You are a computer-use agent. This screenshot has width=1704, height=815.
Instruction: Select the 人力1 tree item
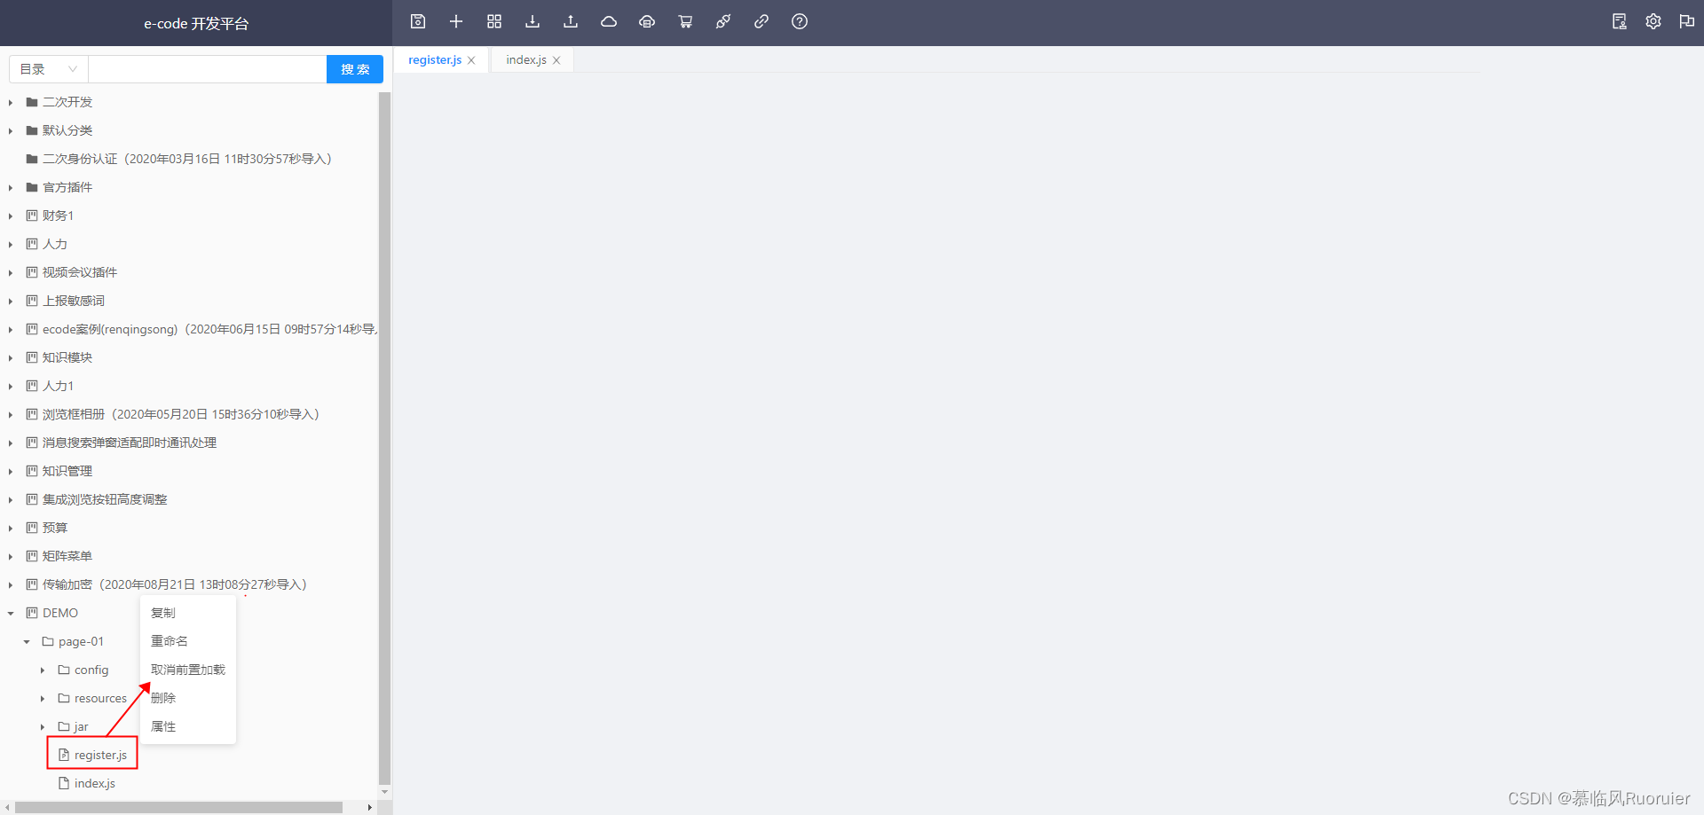click(59, 386)
